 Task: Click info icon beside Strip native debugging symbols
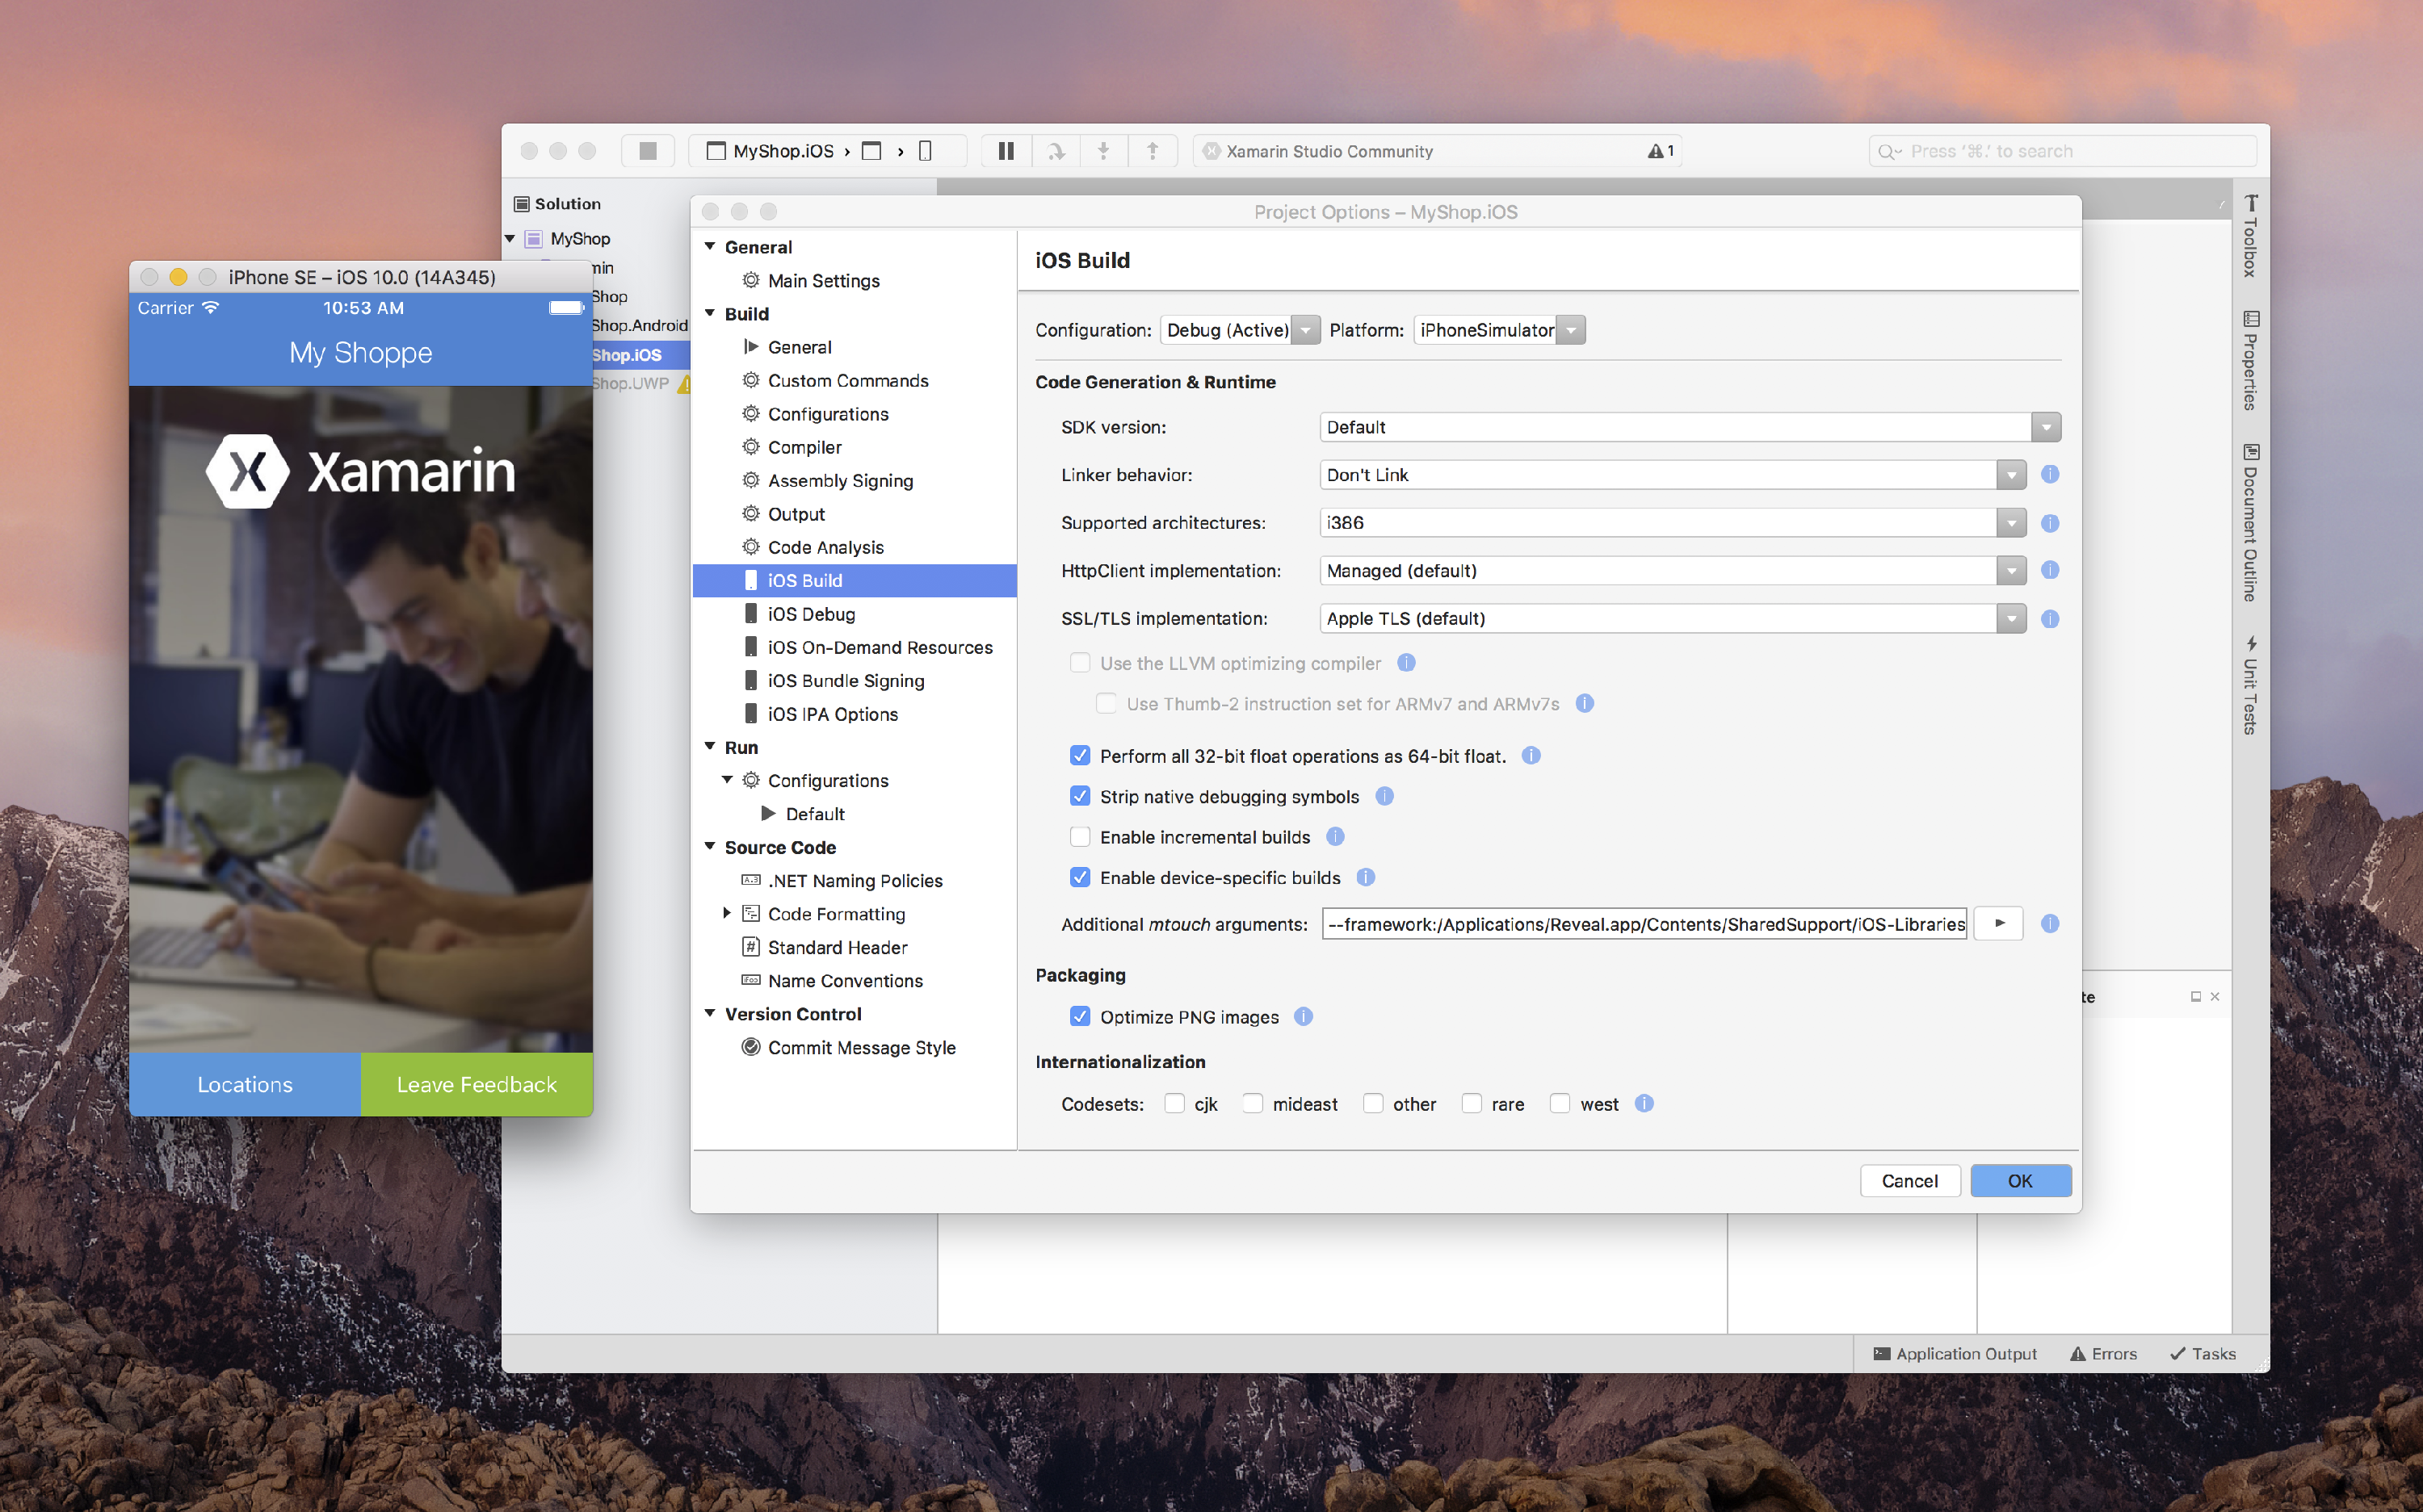coord(1384,796)
